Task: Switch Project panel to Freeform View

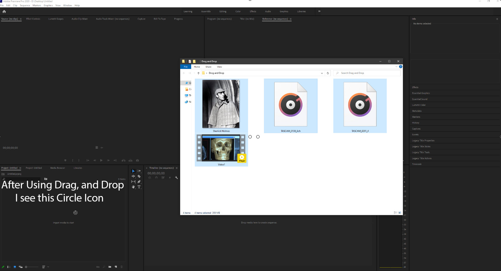Action: [21, 267]
